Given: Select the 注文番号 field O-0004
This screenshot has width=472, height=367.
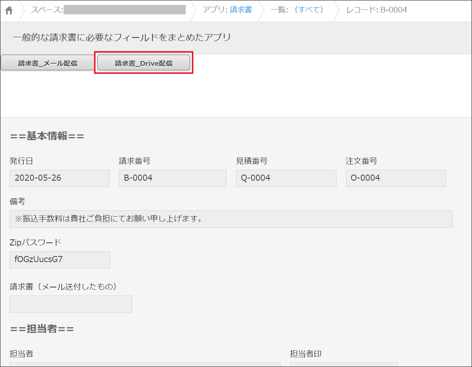Looking at the screenshot, I should click(x=395, y=178).
